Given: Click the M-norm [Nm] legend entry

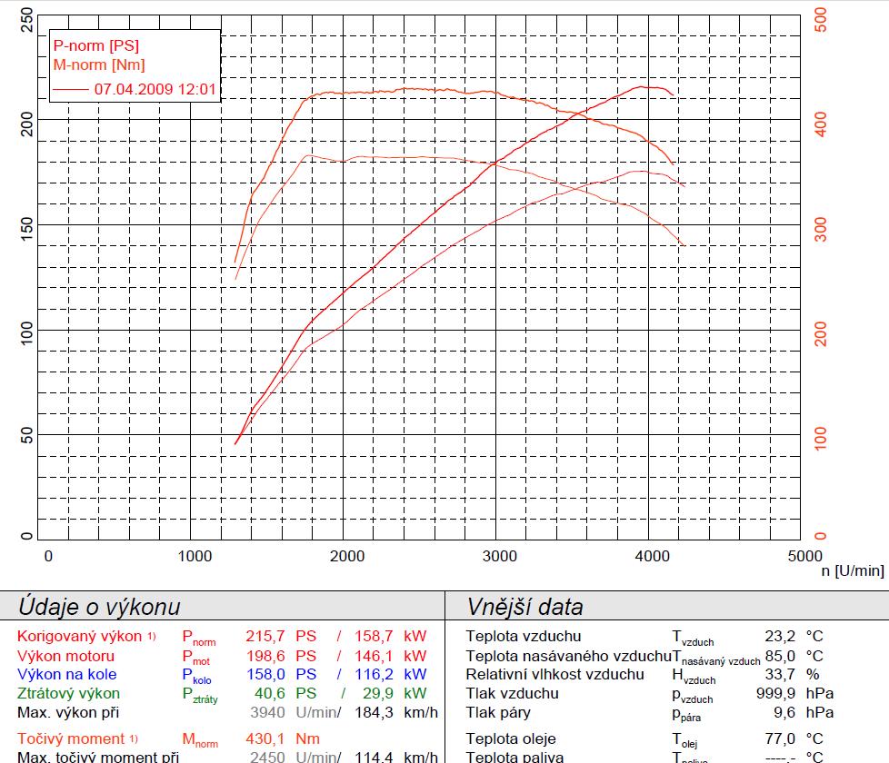Looking at the screenshot, I should (x=98, y=64).
